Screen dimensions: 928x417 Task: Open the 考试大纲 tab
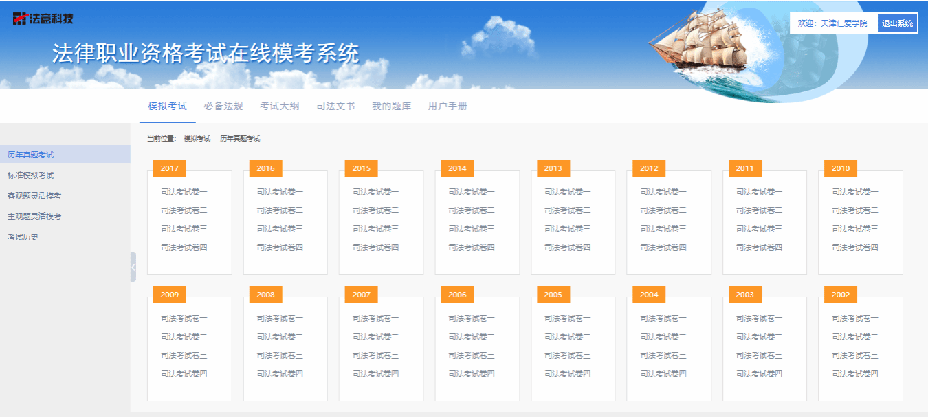(280, 106)
